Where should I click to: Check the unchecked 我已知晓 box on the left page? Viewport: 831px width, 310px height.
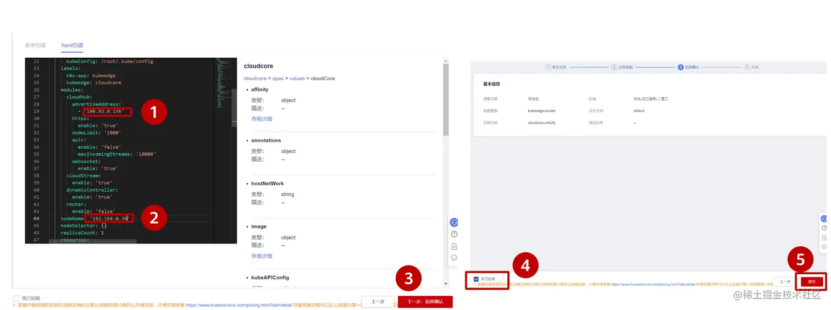(x=16, y=298)
